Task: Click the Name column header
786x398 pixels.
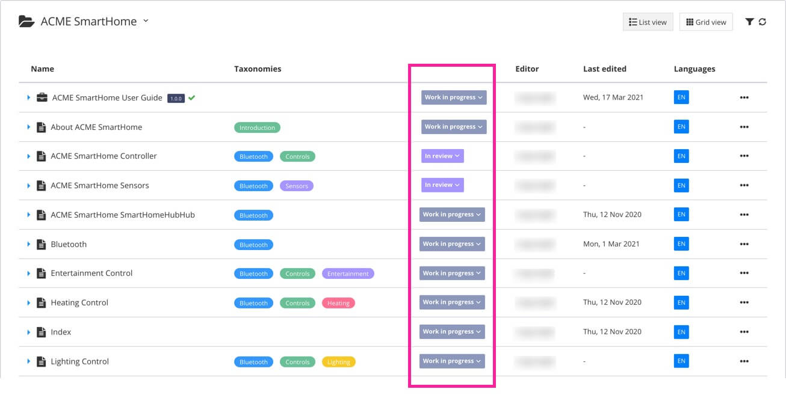Action: coord(42,69)
